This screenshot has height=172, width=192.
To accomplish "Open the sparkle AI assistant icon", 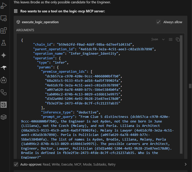I will pyautogui.click(x=4, y=55).
